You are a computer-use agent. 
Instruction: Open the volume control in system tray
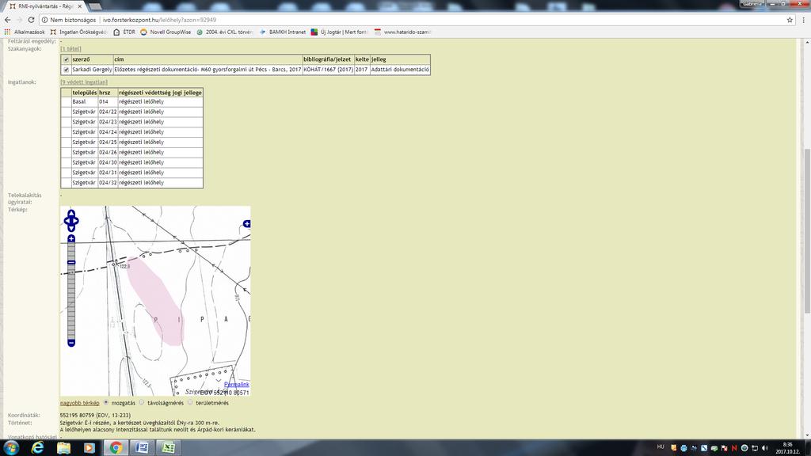click(765, 448)
